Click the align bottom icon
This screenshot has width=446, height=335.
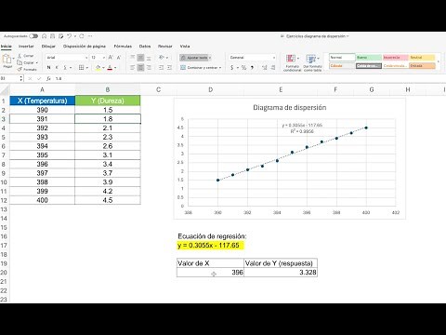(x=149, y=58)
